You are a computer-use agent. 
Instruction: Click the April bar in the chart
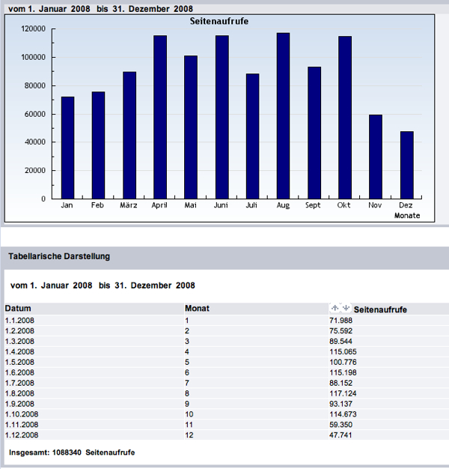pos(160,117)
